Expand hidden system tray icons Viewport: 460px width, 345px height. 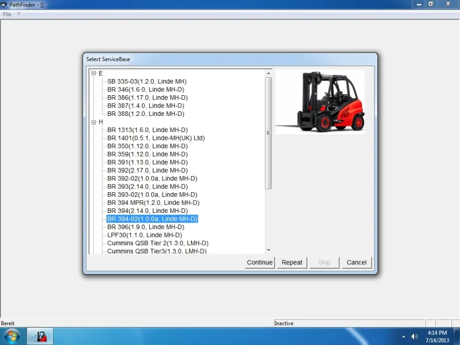[403, 336]
